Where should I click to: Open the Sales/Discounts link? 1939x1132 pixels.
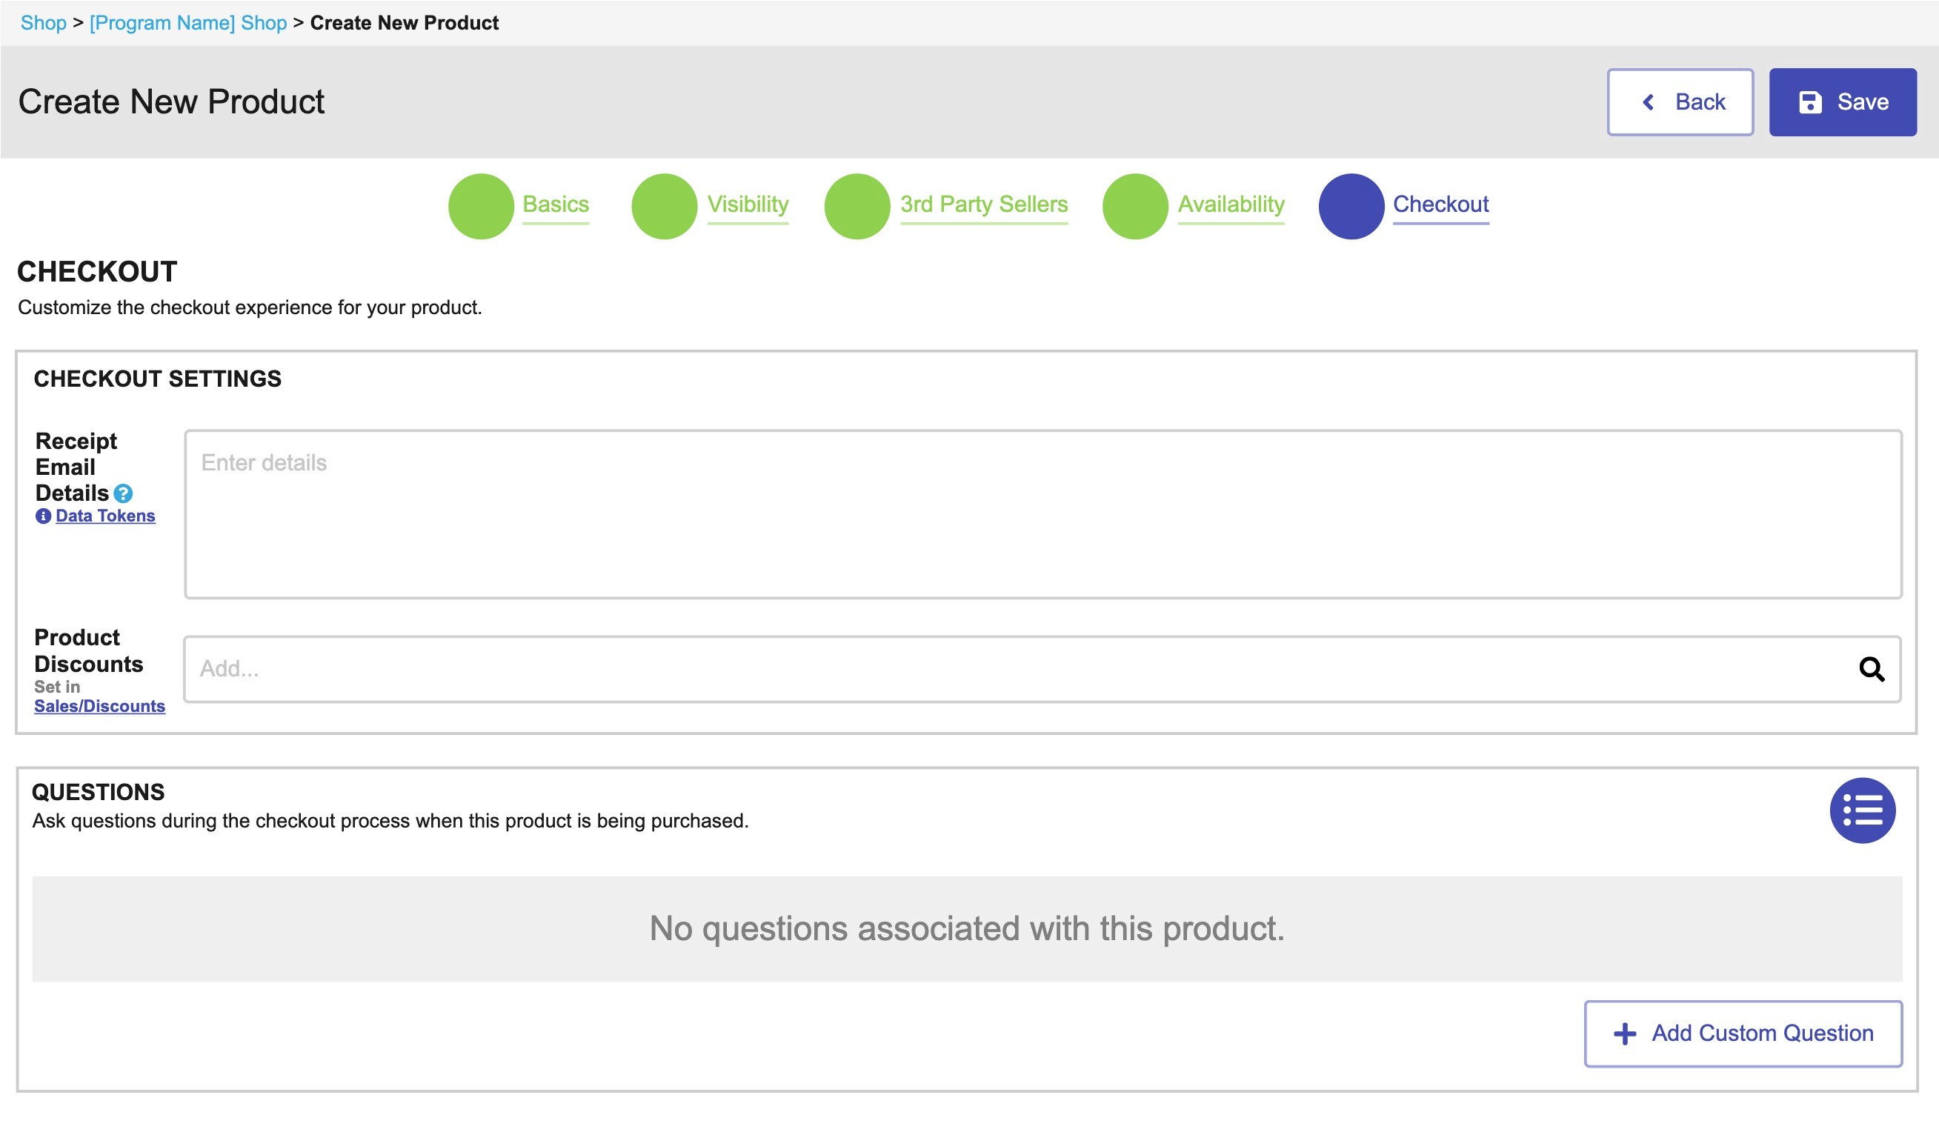(99, 707)
